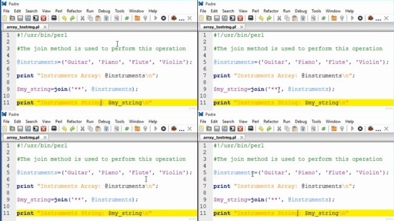Click the Stop execution icon in the top-right toolbar

[360, 18]
